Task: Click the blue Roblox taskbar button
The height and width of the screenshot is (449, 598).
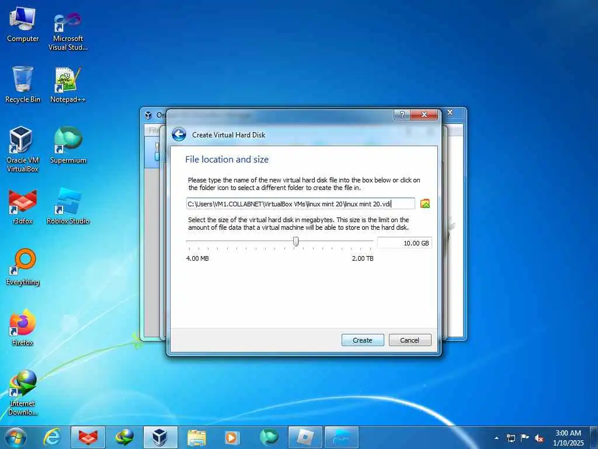Action: coord(341,437)
